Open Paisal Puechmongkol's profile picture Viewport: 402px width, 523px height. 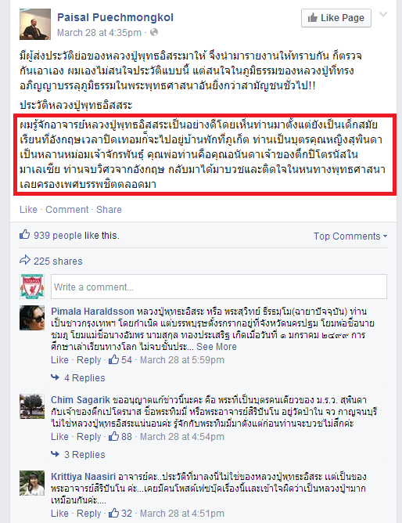[35, 24]
